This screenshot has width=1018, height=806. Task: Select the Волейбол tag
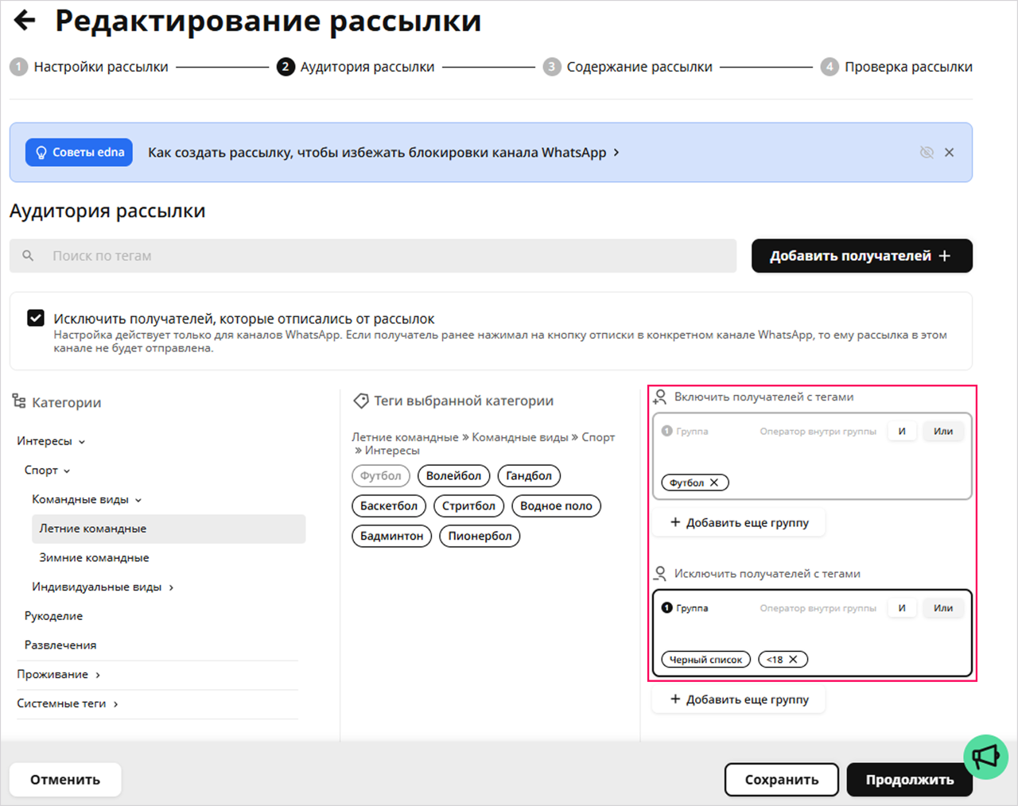[453, 476]
